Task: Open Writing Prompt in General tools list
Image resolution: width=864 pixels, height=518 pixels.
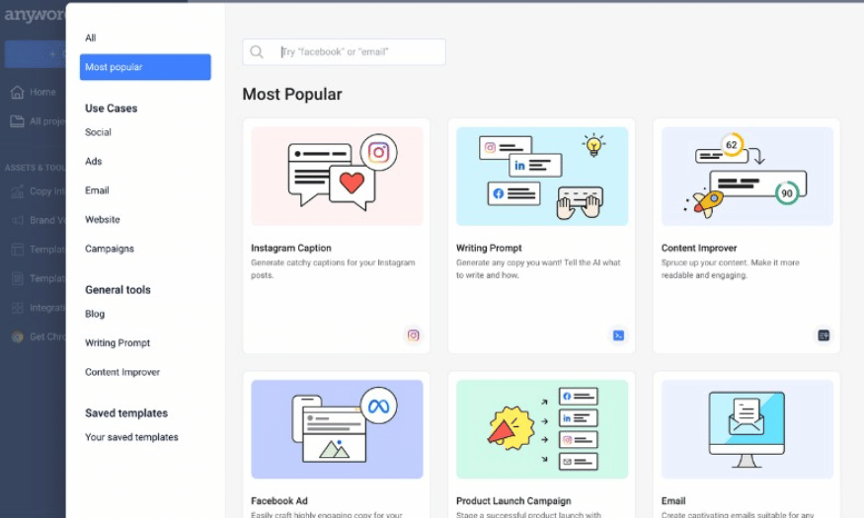Action: [118, 343]
